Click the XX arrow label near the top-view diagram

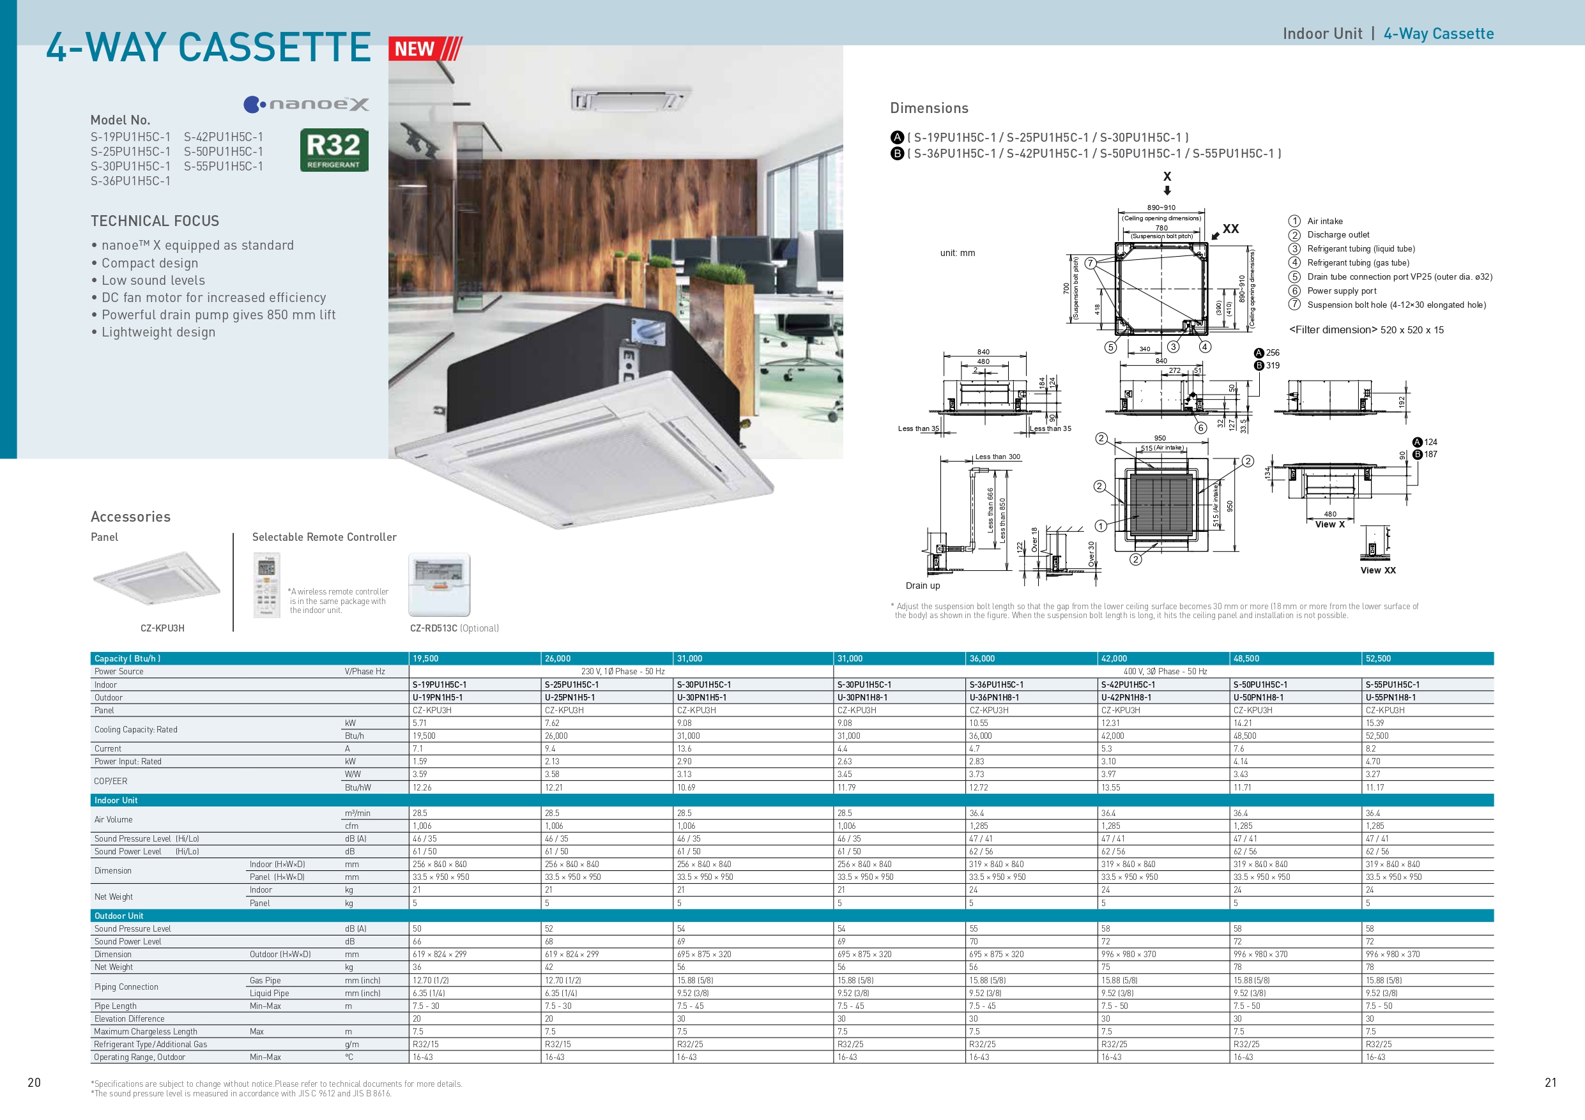[1225, 231]
